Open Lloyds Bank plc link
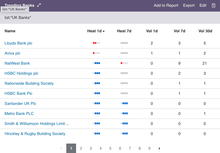The image size is (220, 153). coord(19,43)
